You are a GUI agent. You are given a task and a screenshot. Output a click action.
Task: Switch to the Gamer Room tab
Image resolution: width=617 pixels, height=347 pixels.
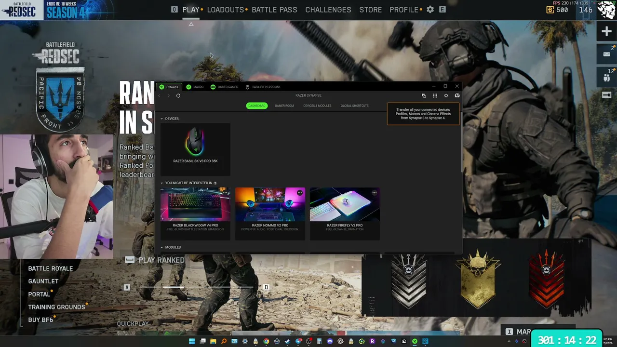pyautogui.click(x=284, y=106)
